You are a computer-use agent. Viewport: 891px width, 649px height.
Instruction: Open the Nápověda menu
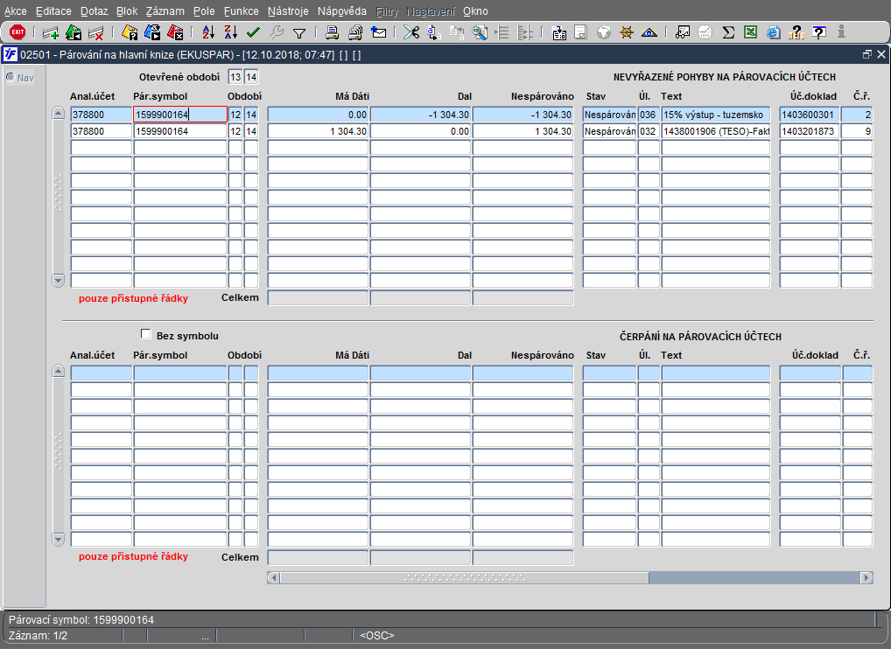pyautogui.click(x=341, y=11)
